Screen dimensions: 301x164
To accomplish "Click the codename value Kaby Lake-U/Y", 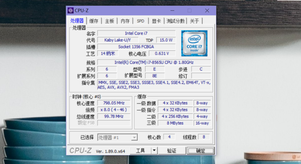I will tap(117, 40).
